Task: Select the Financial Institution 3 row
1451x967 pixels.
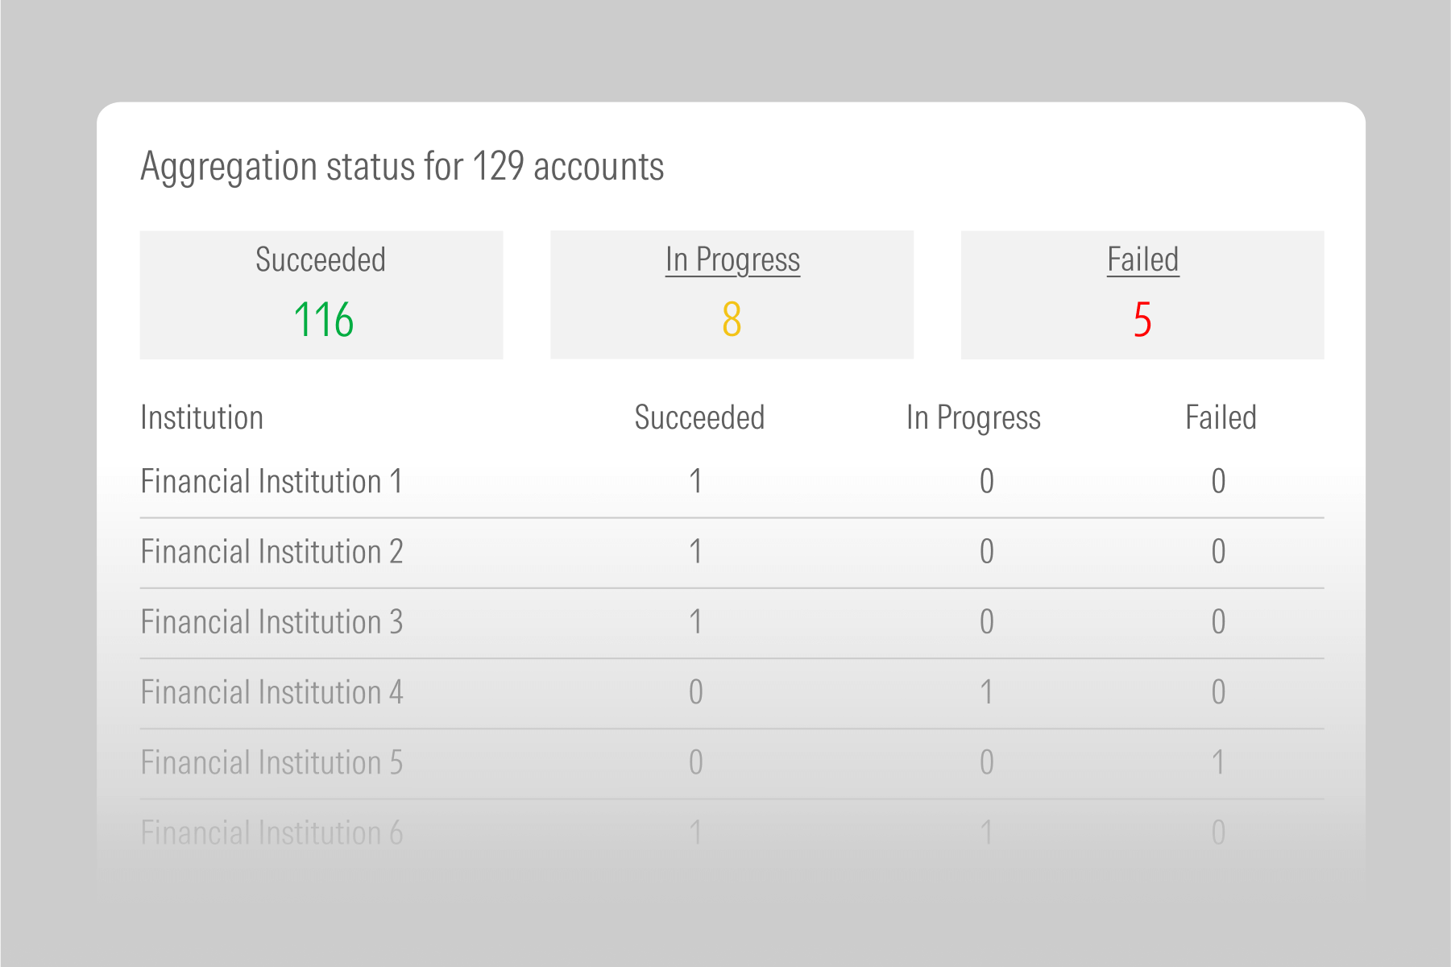Action: 272,622
